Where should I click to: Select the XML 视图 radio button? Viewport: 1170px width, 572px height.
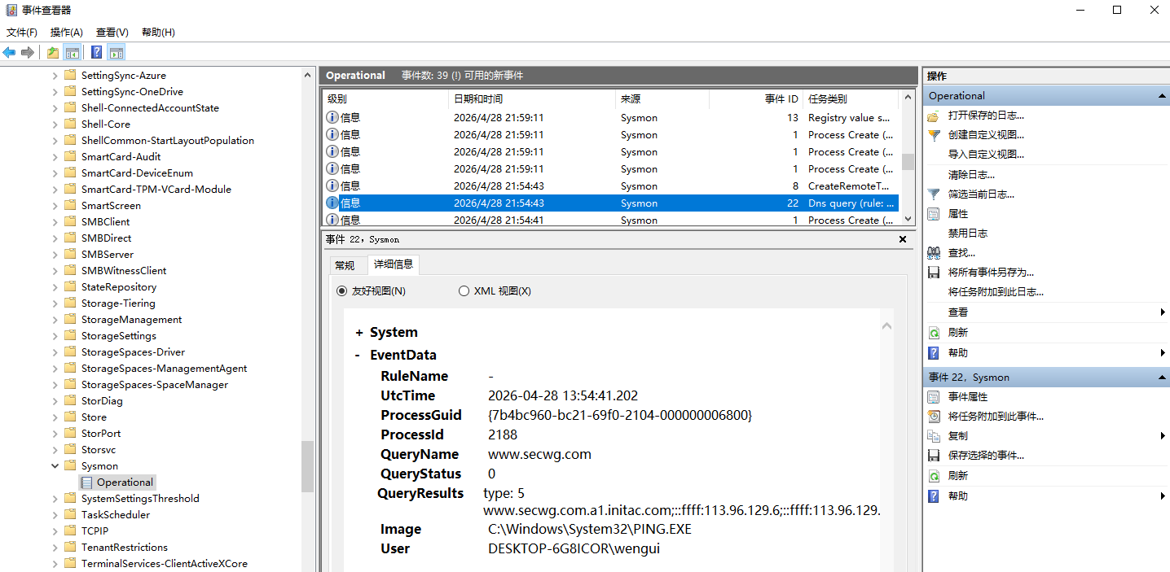coord(464,291)
